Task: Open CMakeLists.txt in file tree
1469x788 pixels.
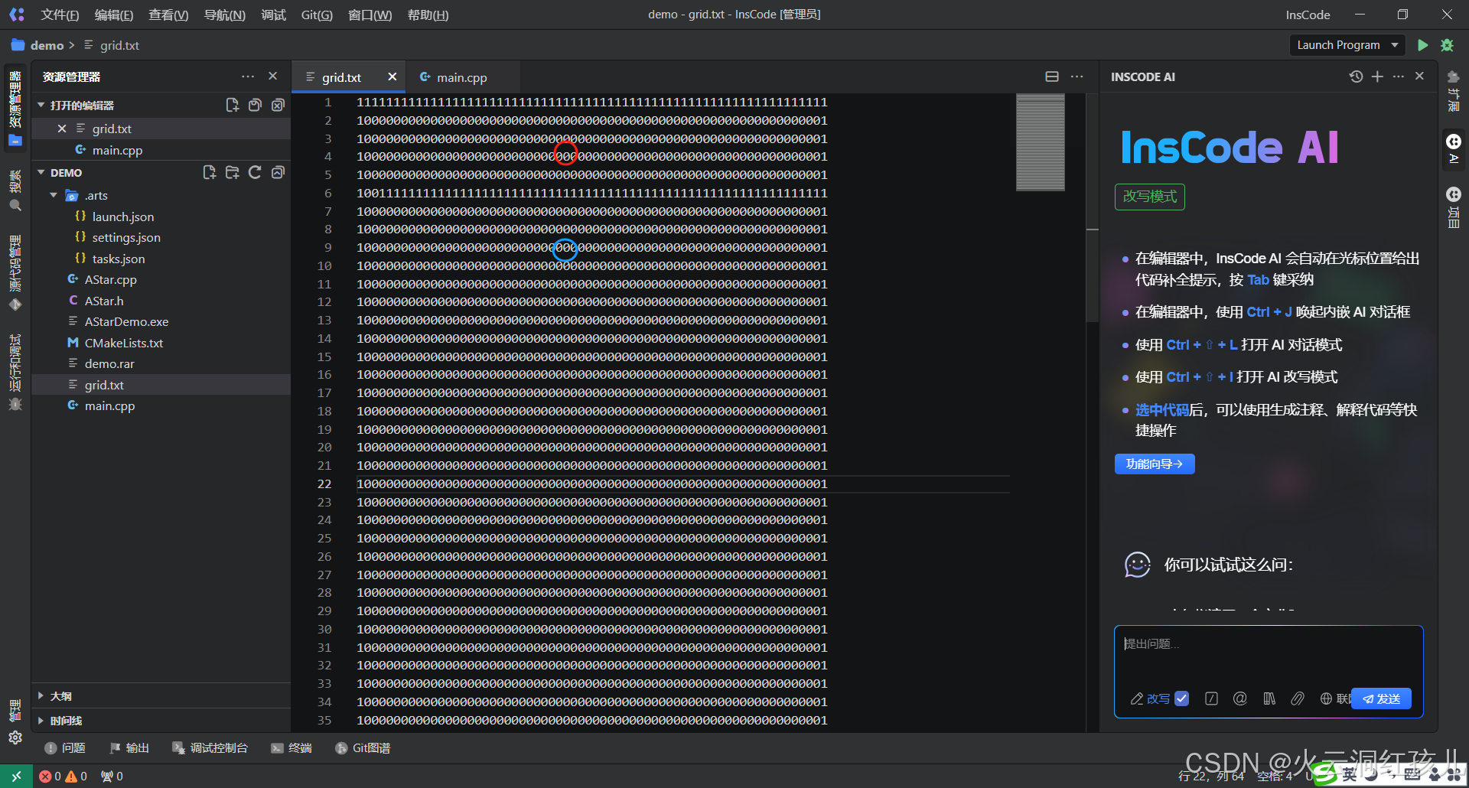Action: click(x=123, y=343)
